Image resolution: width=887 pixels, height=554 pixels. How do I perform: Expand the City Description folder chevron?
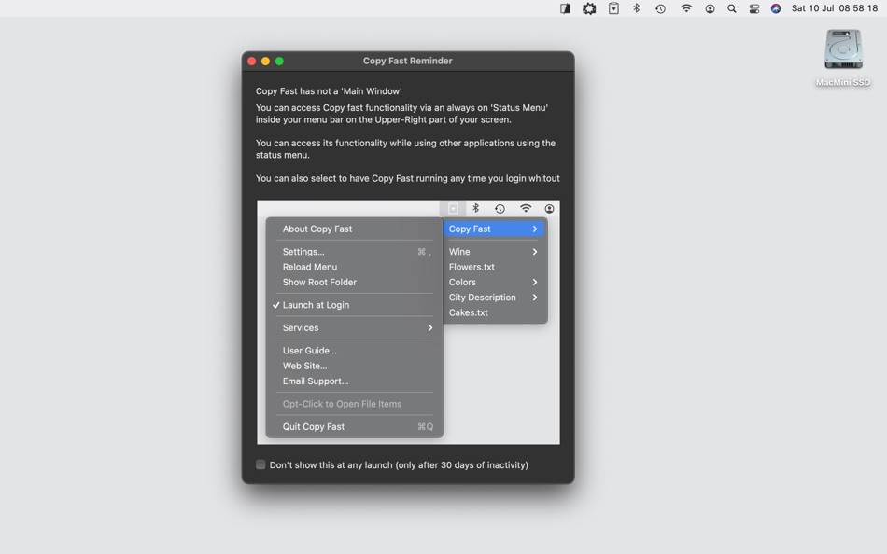535,298
